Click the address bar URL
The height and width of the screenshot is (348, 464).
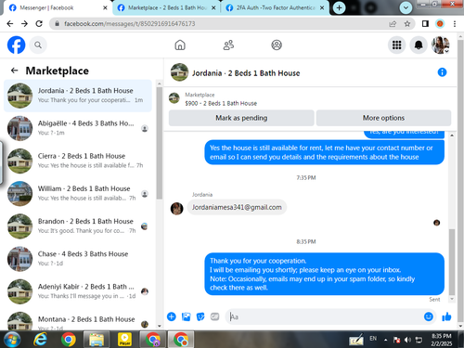130,24
